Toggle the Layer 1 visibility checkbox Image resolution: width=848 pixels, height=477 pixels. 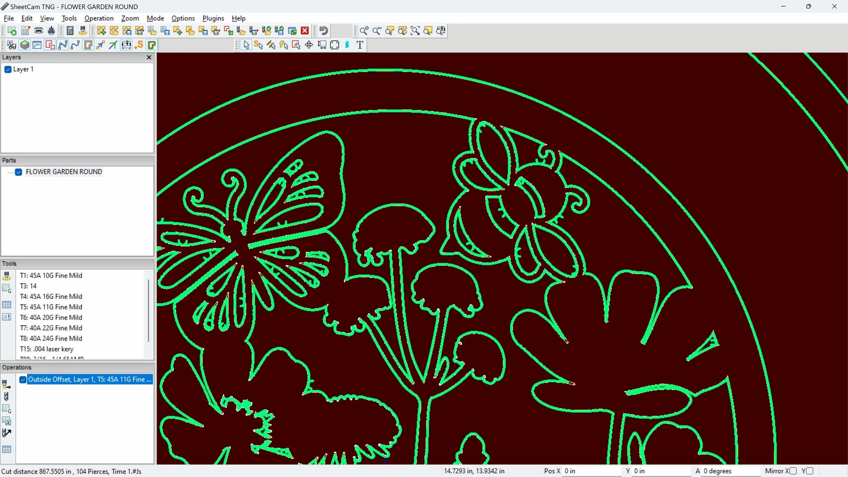coord(8,69)
